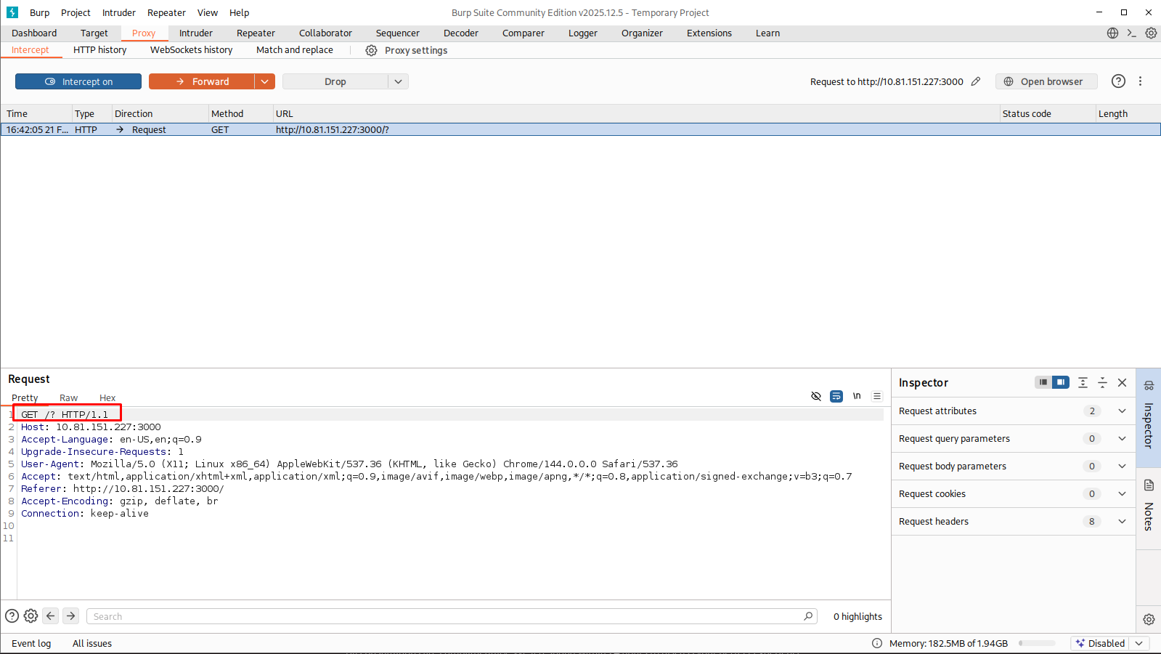
Task: Expand Request query parameters section
Action: (x=1122, y=438)
